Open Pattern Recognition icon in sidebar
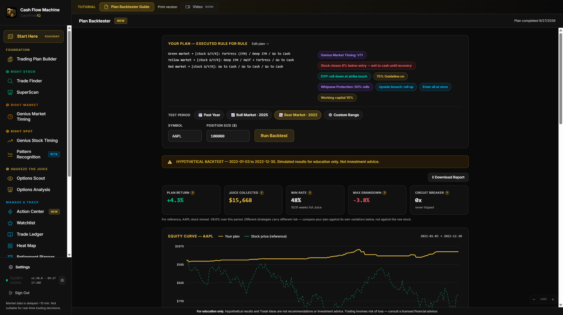The width and height of the screenshot is (563, 315). tap(10, 154)
